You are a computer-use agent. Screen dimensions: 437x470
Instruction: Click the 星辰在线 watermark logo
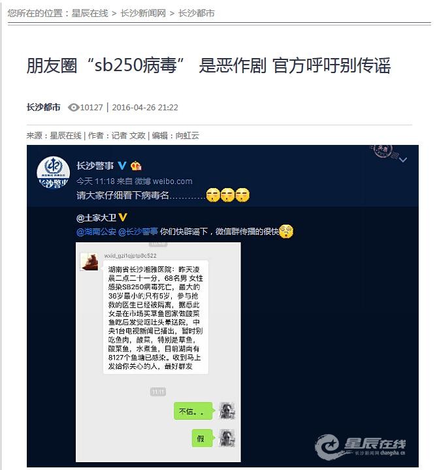tap(360, 446)
